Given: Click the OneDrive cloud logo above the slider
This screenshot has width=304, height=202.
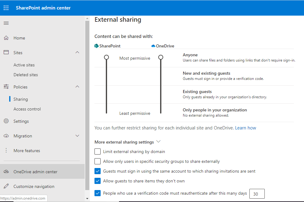Looking at the screenshot, I should [153, 46].
